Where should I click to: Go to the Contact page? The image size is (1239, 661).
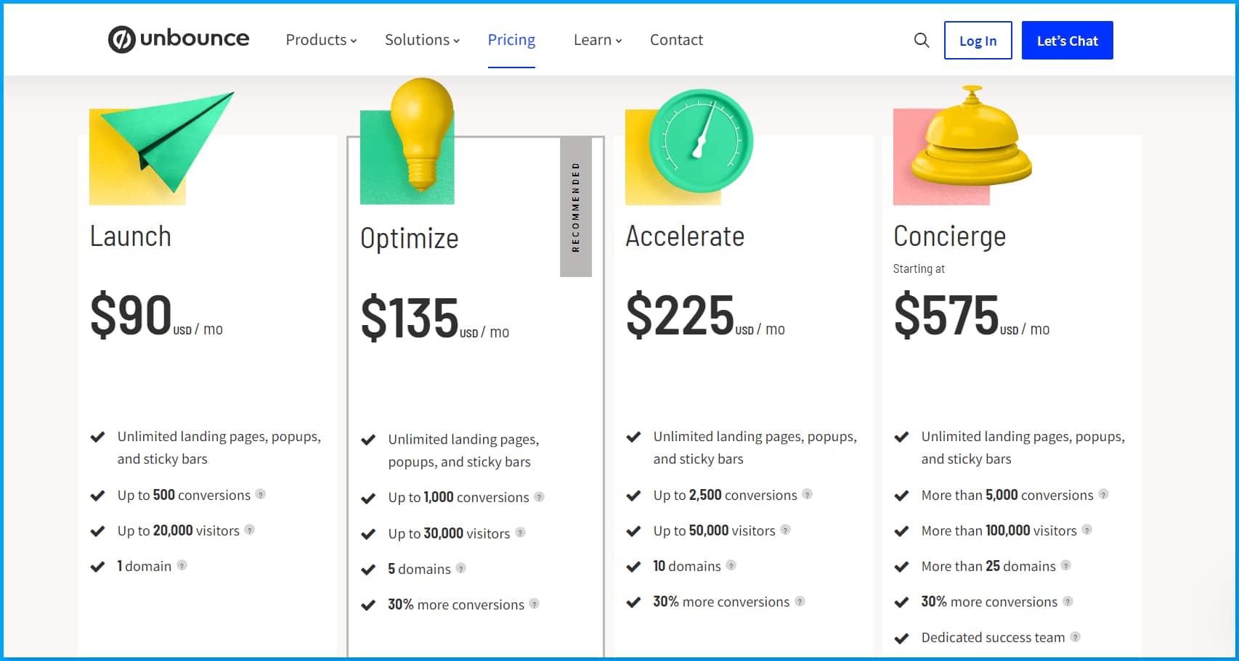click(x=676, y=40)
